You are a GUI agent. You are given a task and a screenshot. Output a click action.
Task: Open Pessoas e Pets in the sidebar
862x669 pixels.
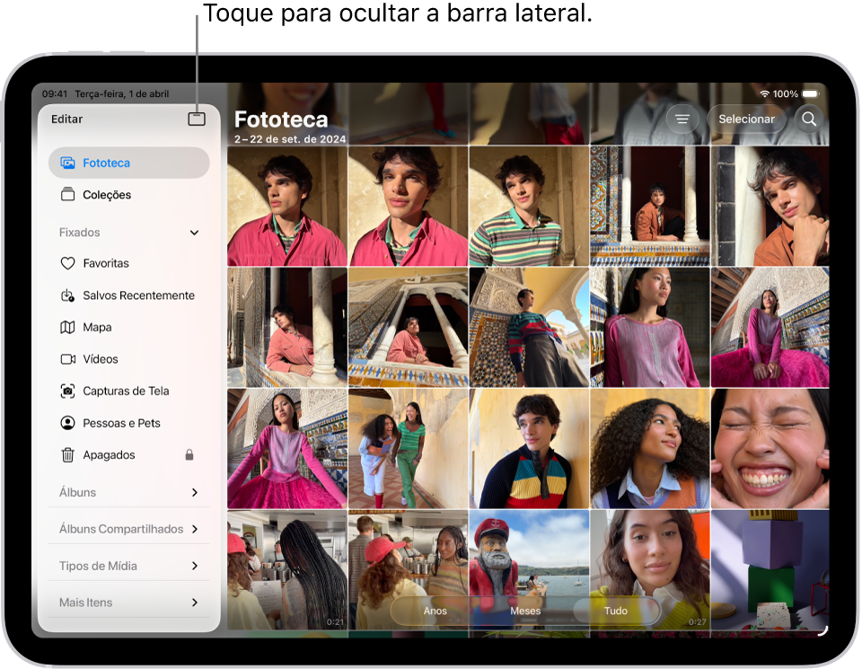(x=121, y=423)
